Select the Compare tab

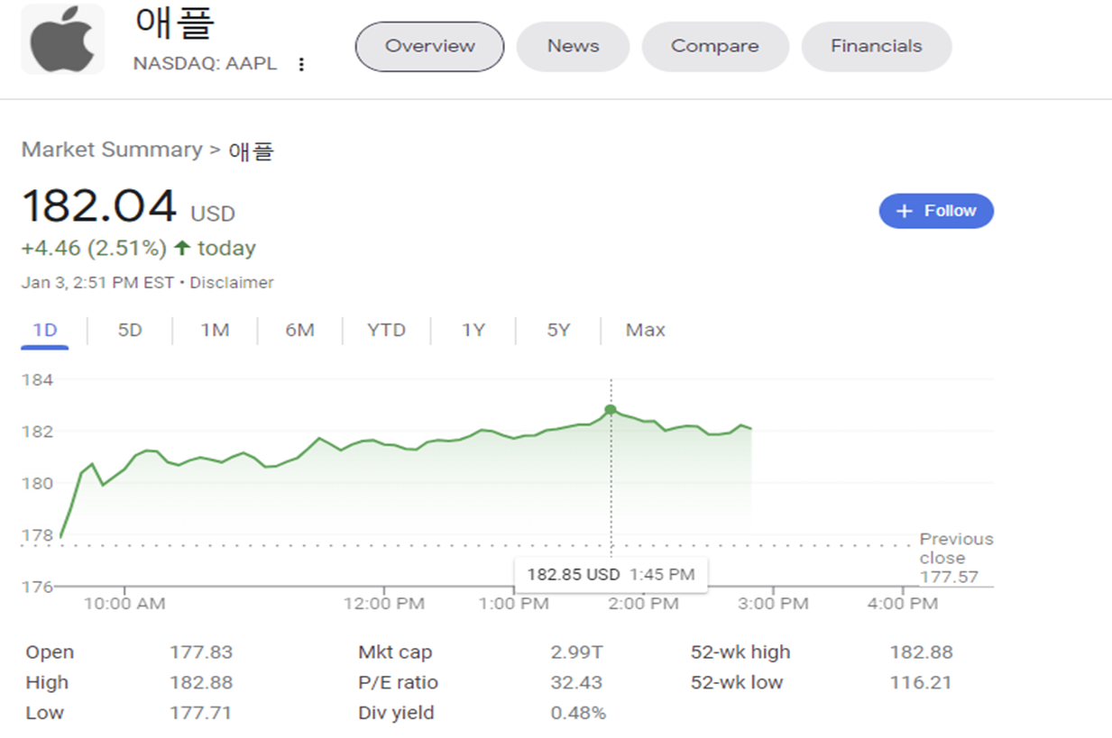coord(714,45)
